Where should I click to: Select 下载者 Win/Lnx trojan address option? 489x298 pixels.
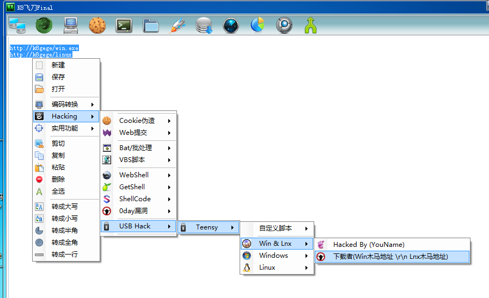tap(391, 257)
